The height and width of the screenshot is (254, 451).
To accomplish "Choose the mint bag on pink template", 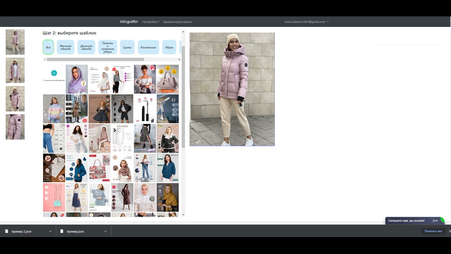I will [x=54, y=198].
